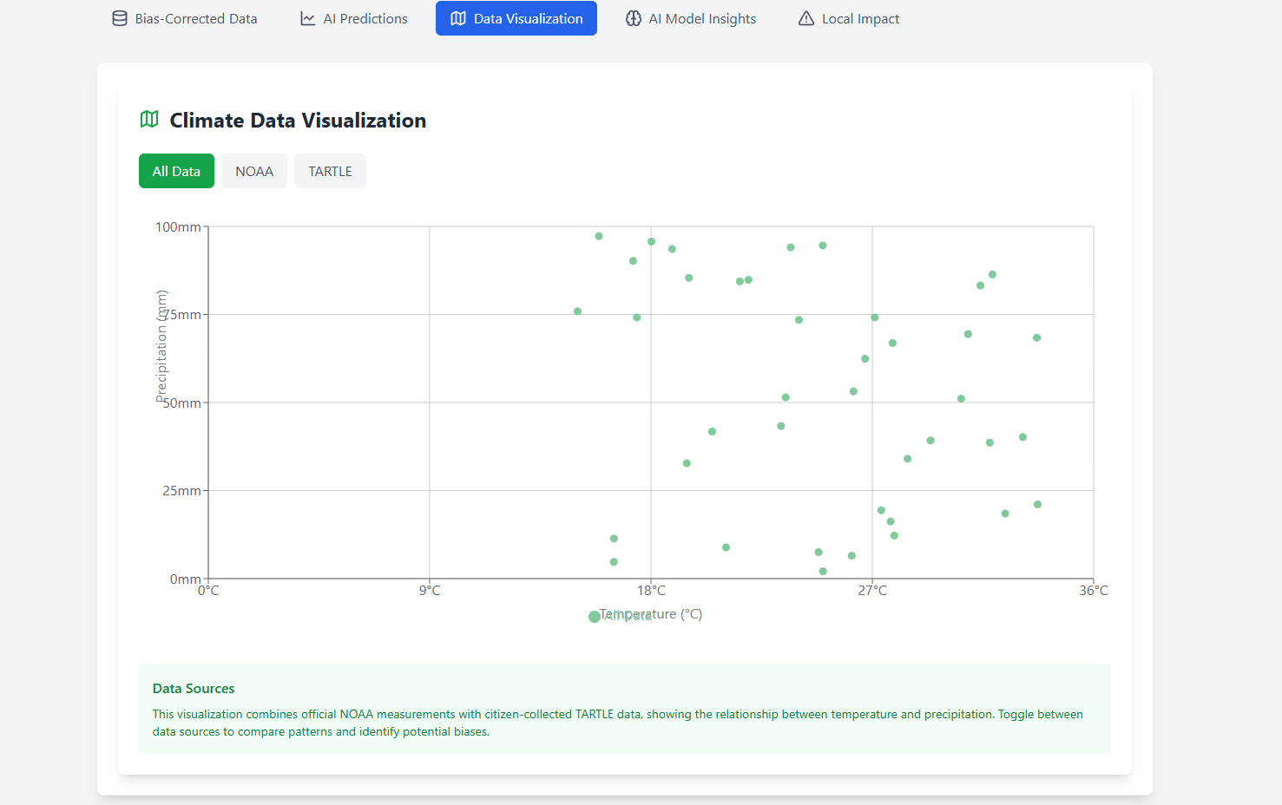Click the paragraph about NOAA and TARTLE measurements
The image size is (1282, 805).
pos(618,723)
